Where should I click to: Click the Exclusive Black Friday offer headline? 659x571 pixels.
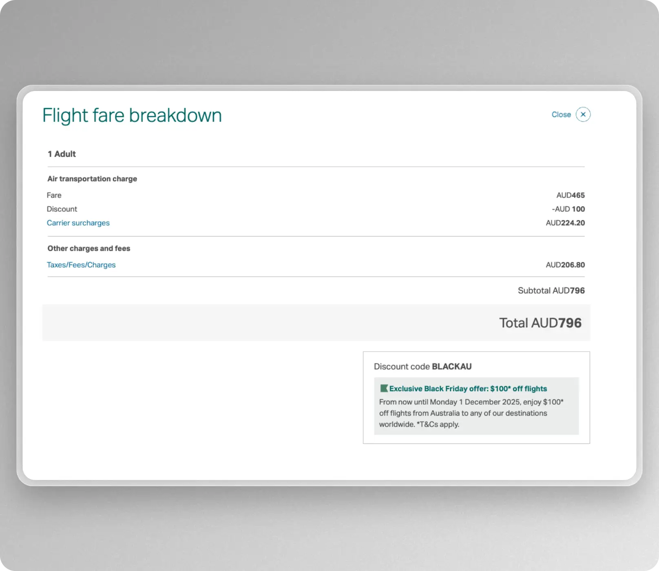coord(468,389)
